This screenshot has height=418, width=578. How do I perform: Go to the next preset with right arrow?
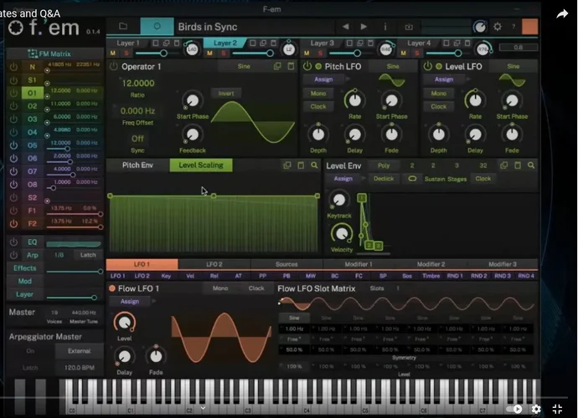(x=364, y=27)
